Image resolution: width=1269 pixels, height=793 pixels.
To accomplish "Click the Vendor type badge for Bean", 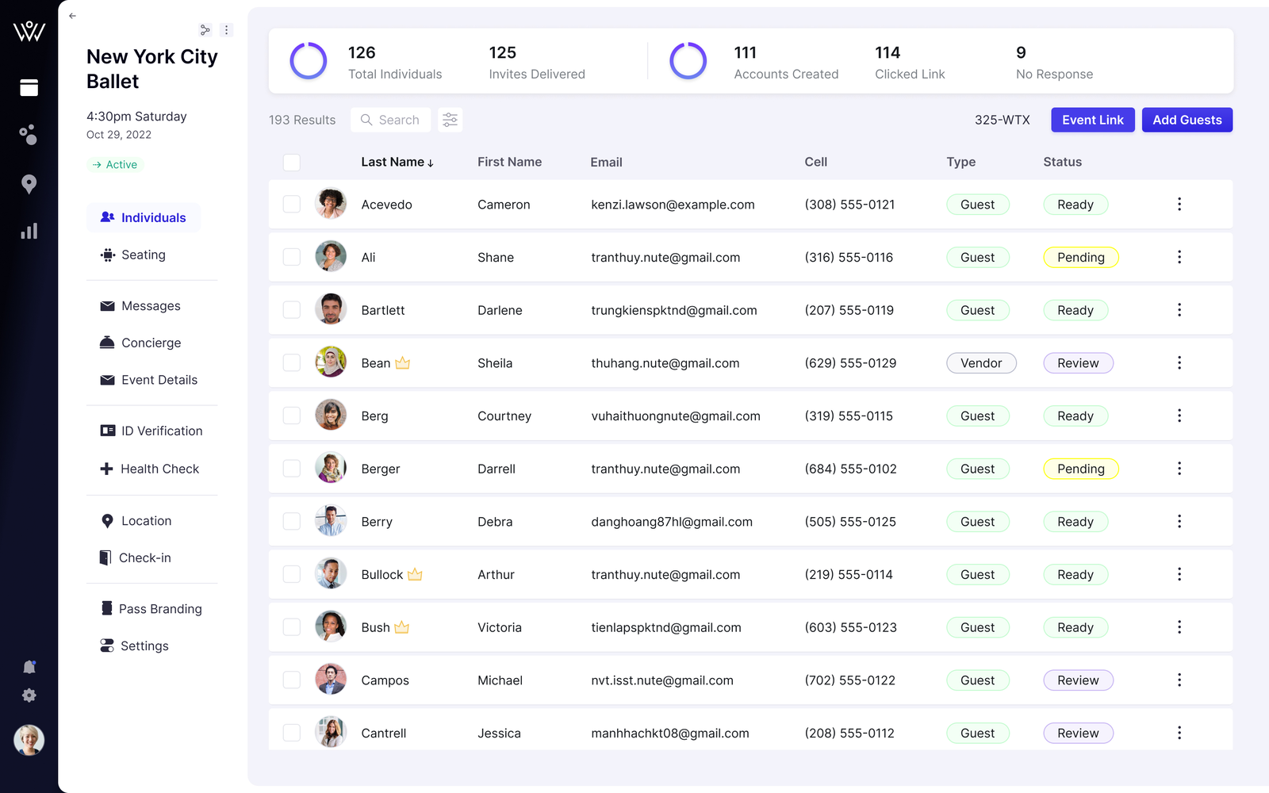I will click(981, 362).
